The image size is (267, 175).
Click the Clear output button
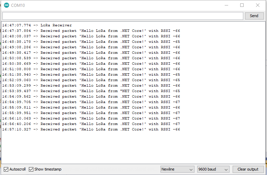248,169
